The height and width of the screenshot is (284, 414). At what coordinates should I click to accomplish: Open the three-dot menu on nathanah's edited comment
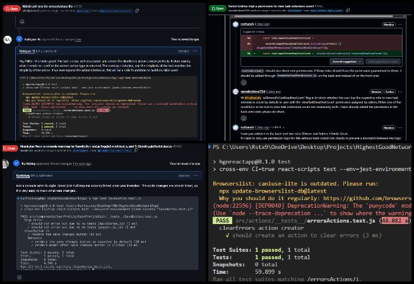tap(399, 127)
